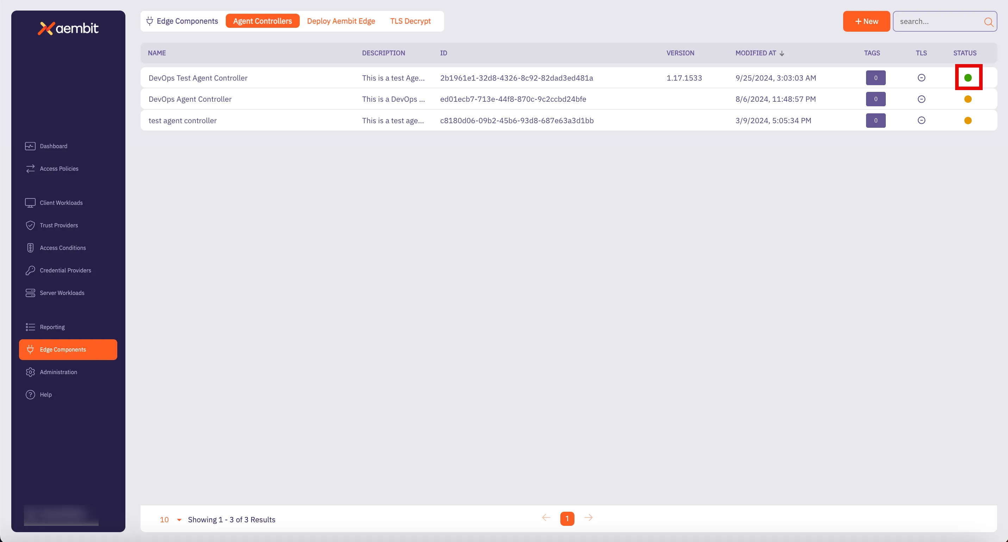Switch to the Agent Controllers tab

point(262,21)
